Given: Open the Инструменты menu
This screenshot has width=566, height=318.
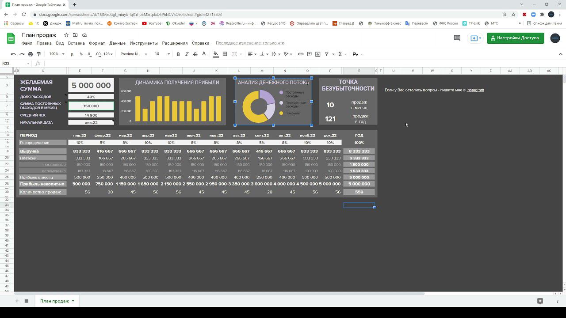Looking at the screenshot, I should 144,43.
